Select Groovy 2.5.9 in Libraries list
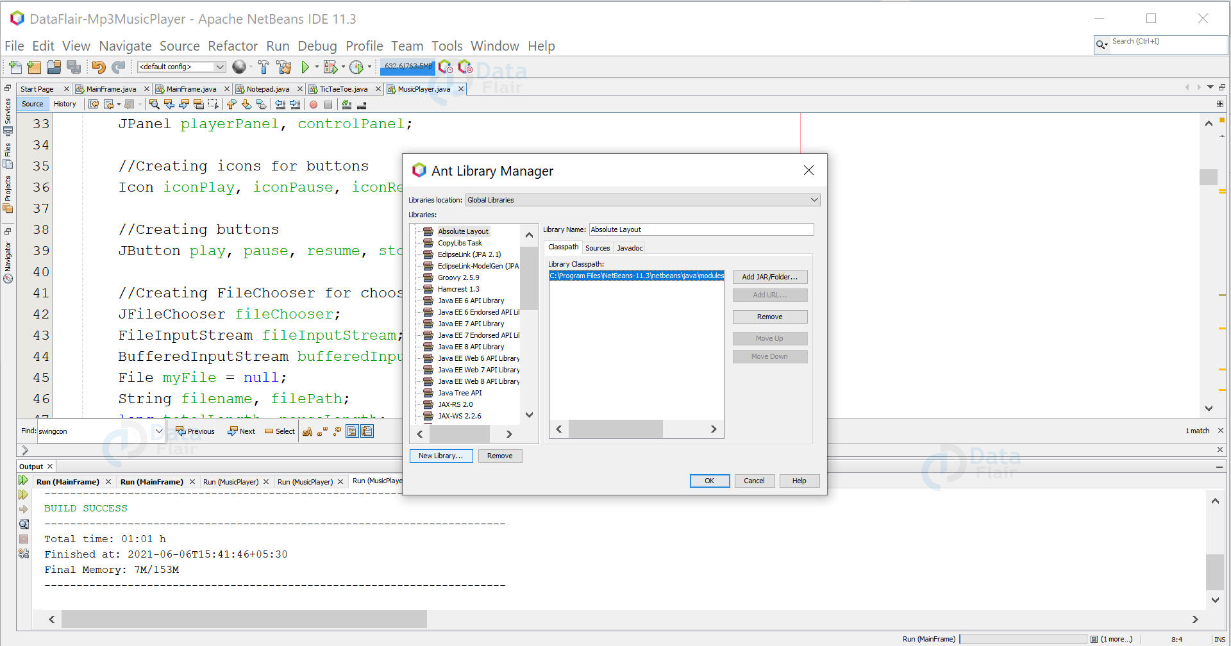Viewport: 1231px width, 646px height. [x=458, y=277]
